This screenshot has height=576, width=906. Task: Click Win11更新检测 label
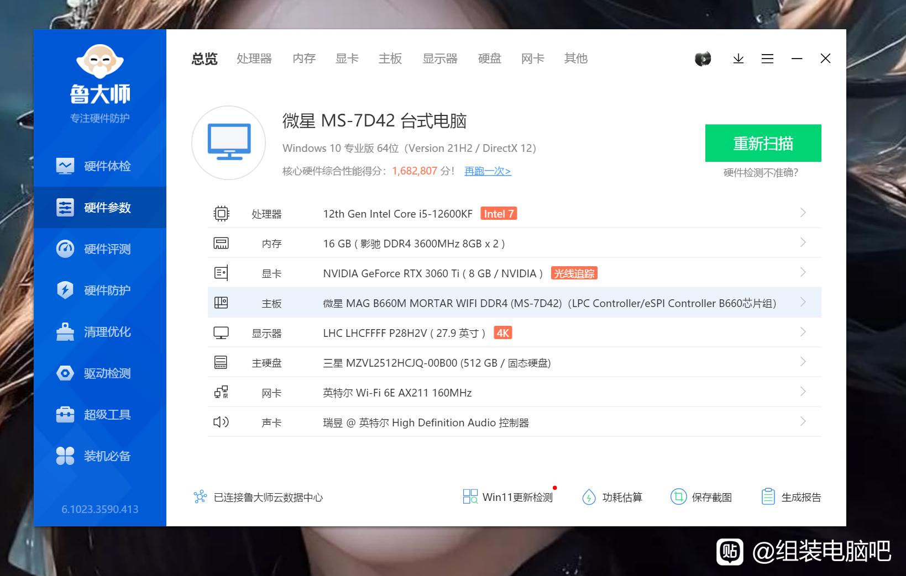click(517, 497)
